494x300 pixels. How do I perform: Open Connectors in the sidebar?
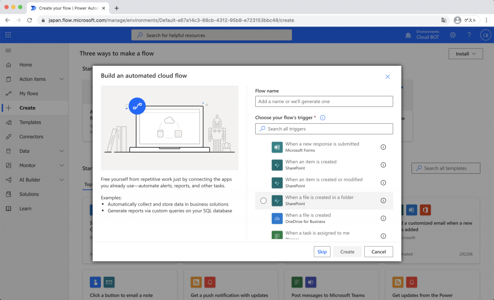coord(34,137)
